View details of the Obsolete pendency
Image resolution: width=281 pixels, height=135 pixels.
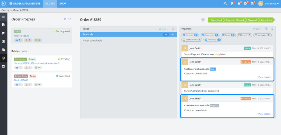point(264,114)
